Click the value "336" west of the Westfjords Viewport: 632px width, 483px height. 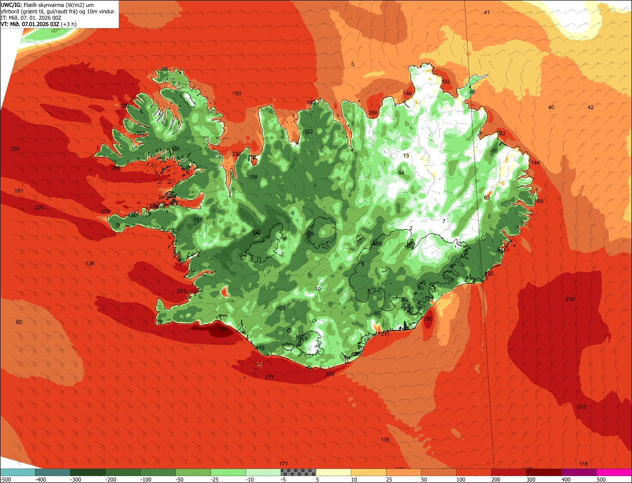[124, 106]
